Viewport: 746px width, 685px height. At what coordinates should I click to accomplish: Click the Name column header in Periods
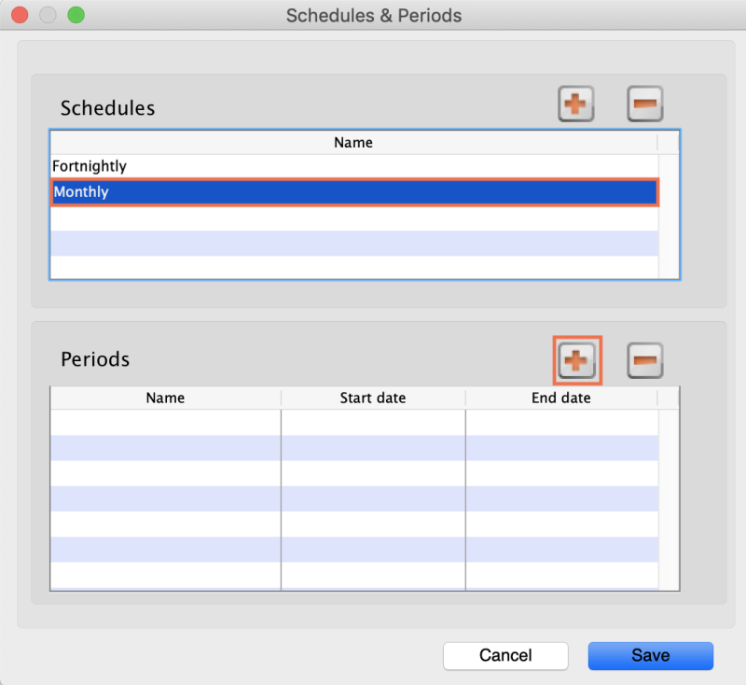click(164, 398)
